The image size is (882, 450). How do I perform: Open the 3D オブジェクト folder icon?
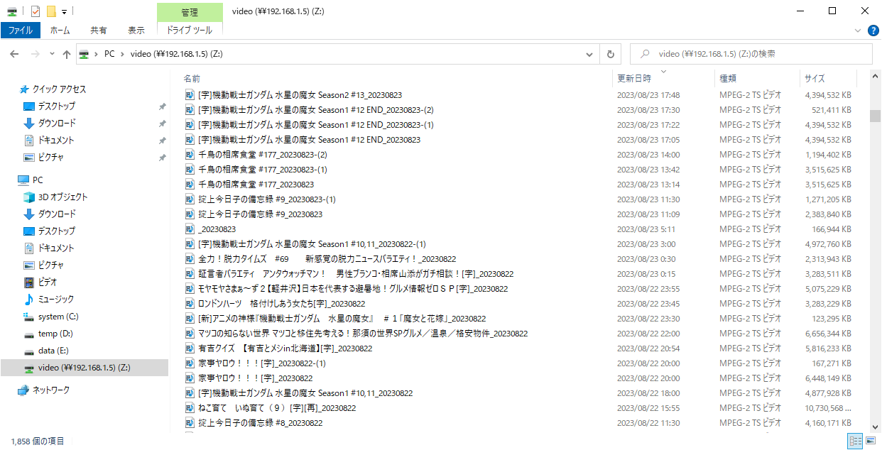[29, 197]
